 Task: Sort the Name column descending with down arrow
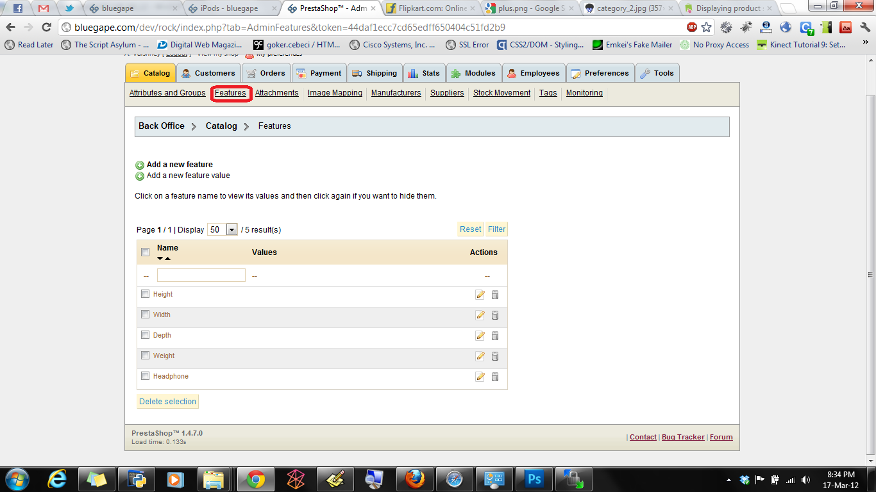160,259
